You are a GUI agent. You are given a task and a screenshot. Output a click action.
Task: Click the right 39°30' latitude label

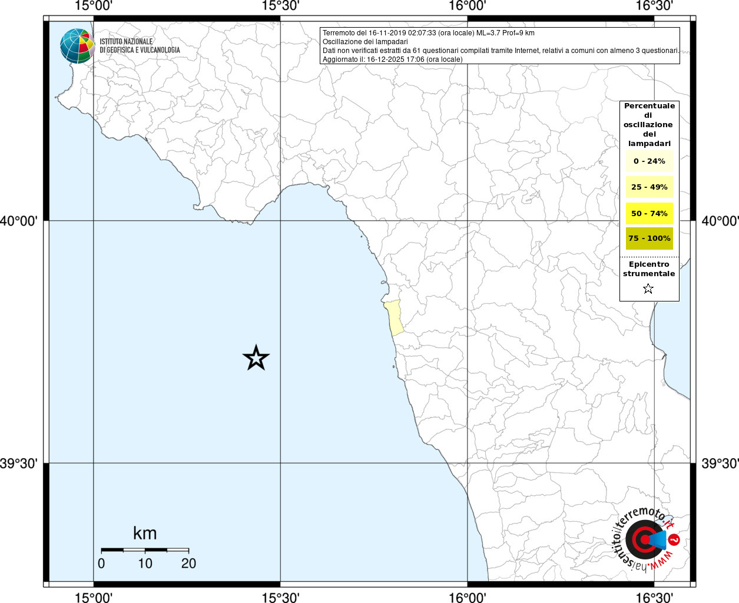pos(720,463)
